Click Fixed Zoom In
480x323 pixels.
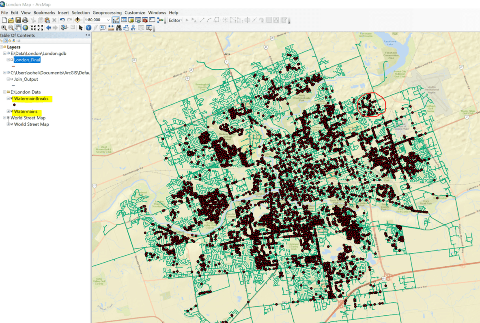pos(33,28)
